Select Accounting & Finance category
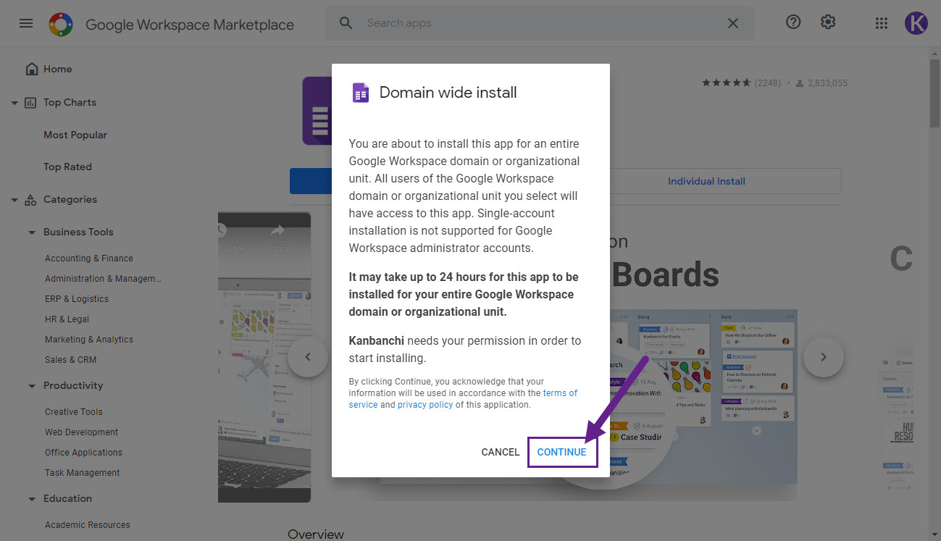941x541 pixels. pyautogui.click(x=89, y=259)
